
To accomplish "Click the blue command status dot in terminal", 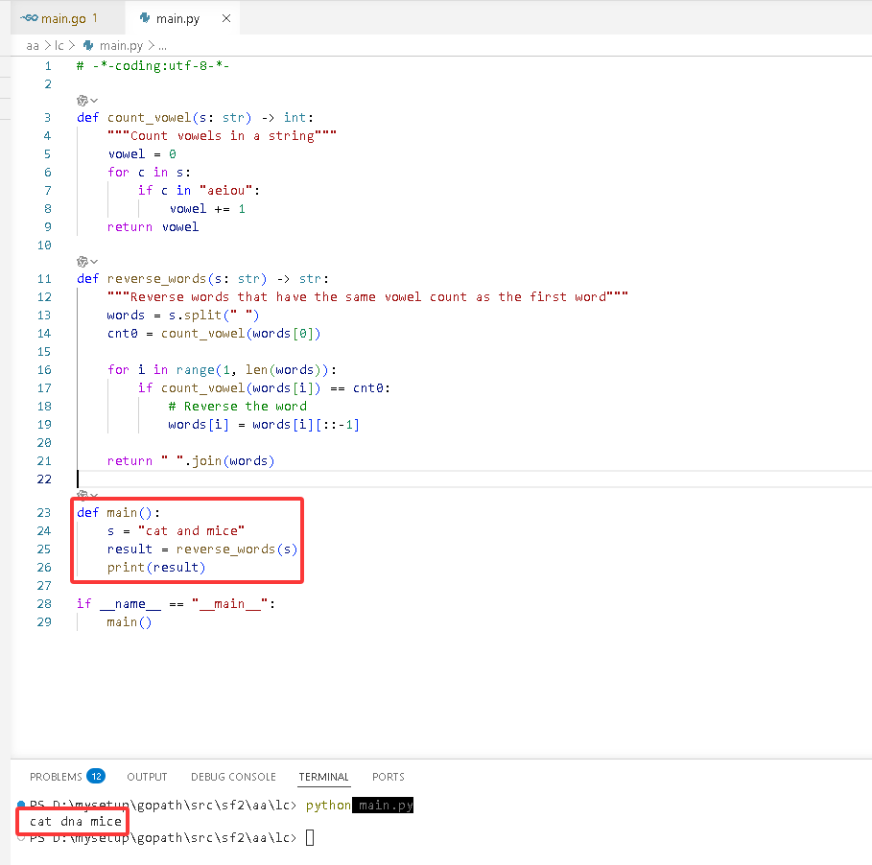I will [21, 804].
